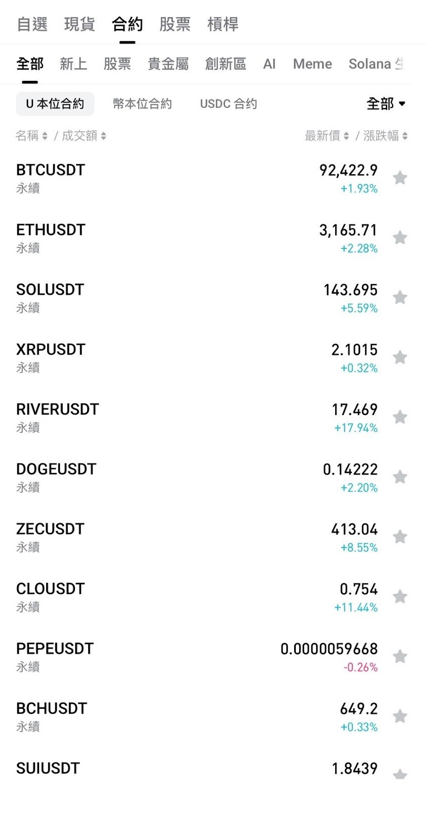Tap the star next to XRPUSDT
Image resolution: width=426 pixels, height=813 pixels.
point(400,357)
